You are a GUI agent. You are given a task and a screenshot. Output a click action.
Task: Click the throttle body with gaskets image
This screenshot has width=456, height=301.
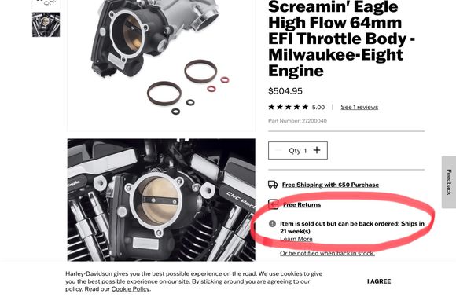[161, 66]
